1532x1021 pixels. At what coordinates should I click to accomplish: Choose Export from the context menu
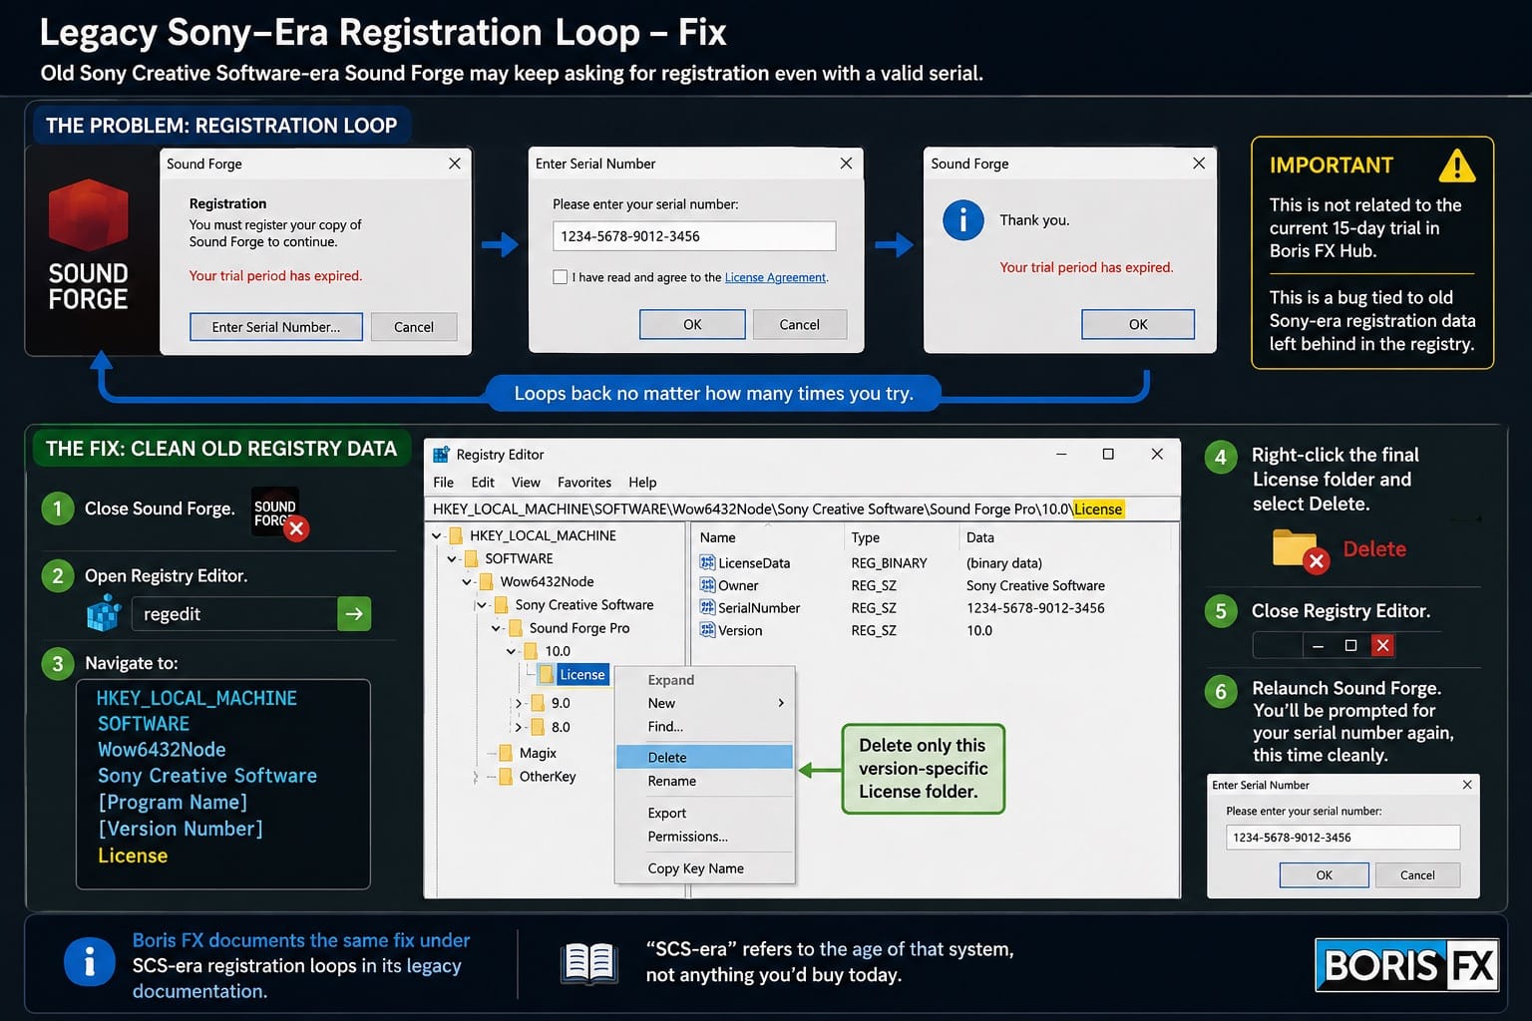704,813
